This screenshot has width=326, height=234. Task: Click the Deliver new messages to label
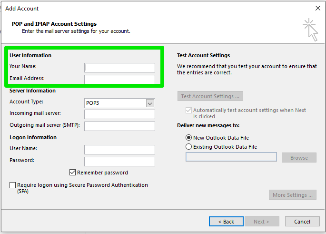click(208, 125)
